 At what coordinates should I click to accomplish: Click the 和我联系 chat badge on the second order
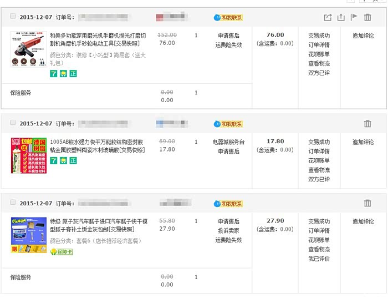228,124
